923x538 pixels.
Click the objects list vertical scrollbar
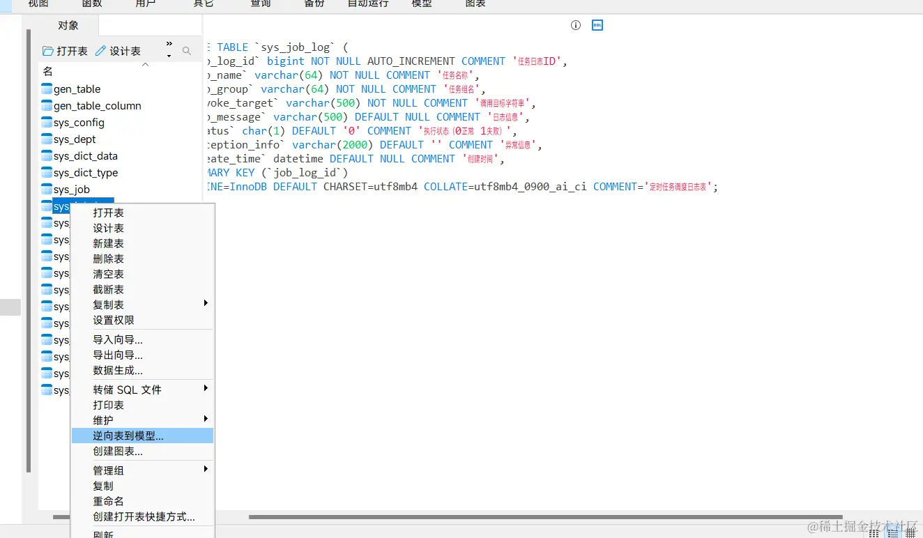pos(29,251)
